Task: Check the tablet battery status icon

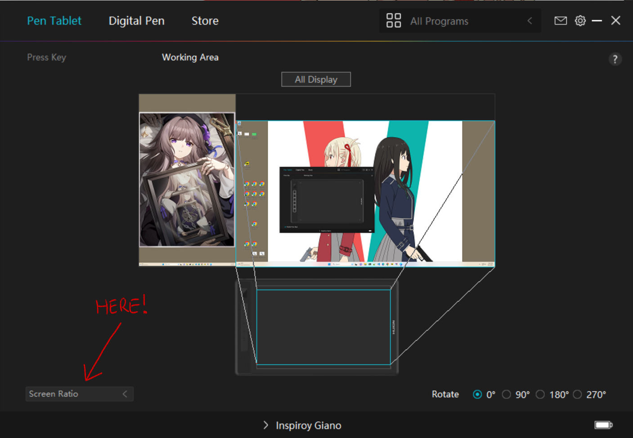Action: tap(603, 425)
